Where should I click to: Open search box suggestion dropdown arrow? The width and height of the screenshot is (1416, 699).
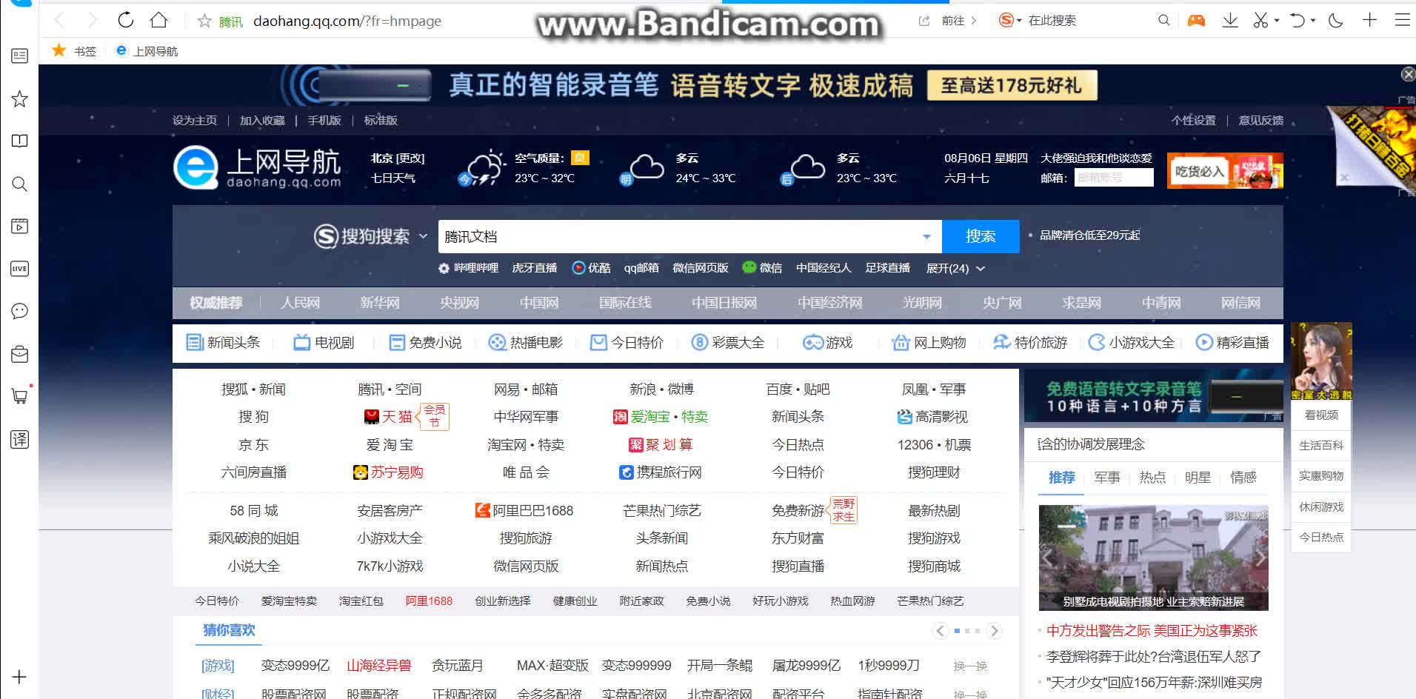tap(926, 237)
